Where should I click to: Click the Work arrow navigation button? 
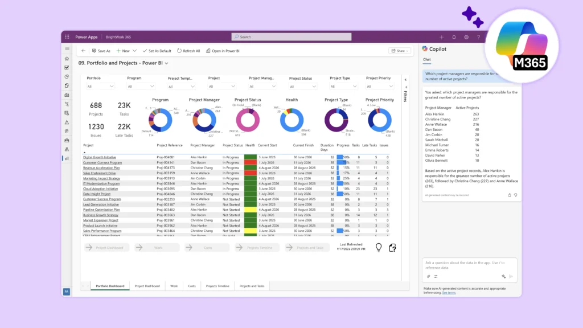click(x=157, y=248)
